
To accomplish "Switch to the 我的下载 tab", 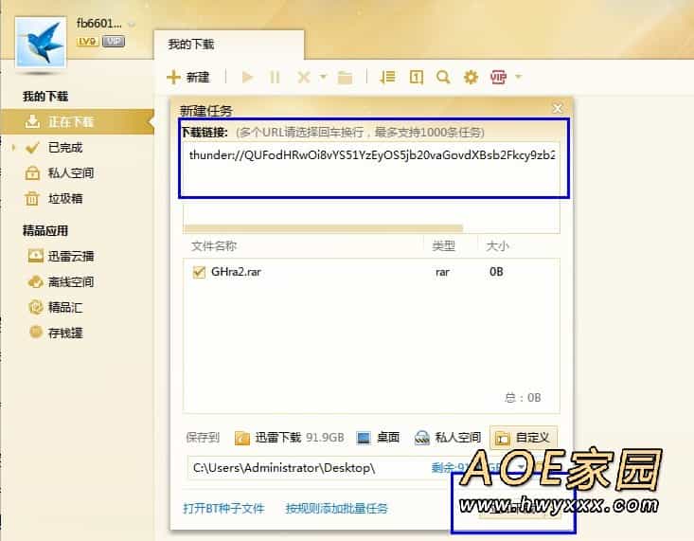I will pyautogui.click(x=191, y=45).
